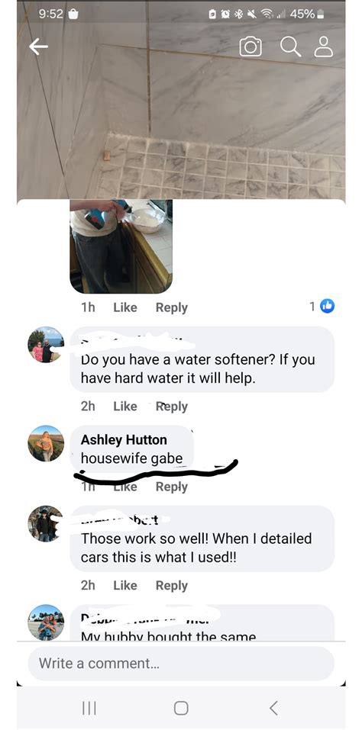Reply to the water softener comment

pyautogui.click(x=171, y=407)
